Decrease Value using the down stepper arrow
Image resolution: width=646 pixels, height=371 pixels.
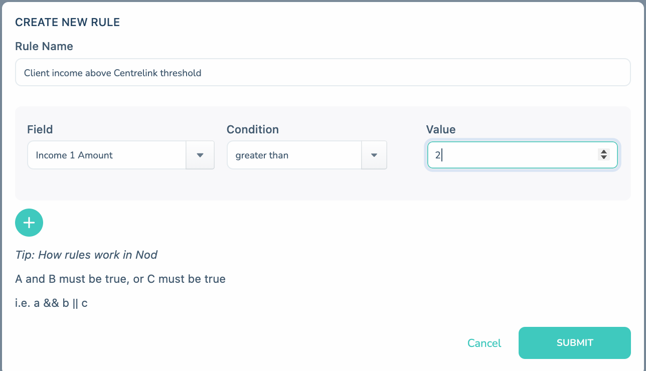click(604, 158)
